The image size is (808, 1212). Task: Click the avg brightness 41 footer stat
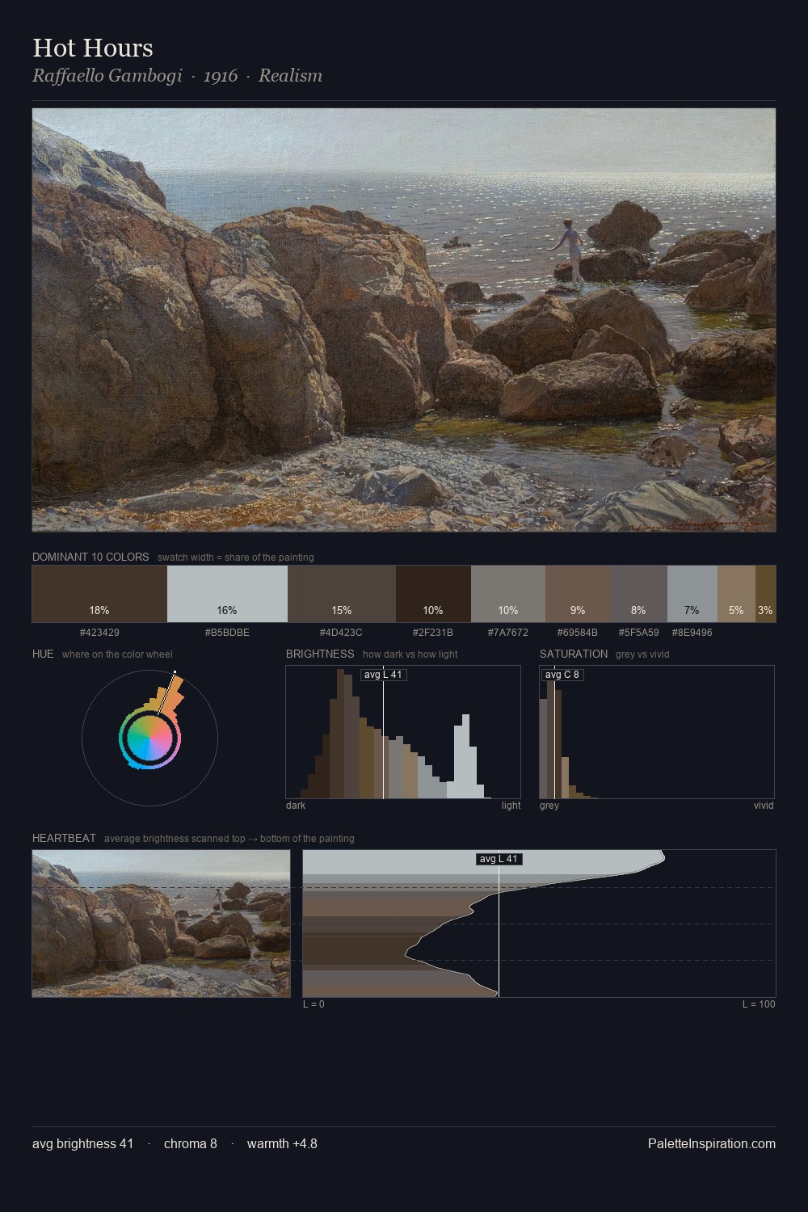coord(83,1143)
